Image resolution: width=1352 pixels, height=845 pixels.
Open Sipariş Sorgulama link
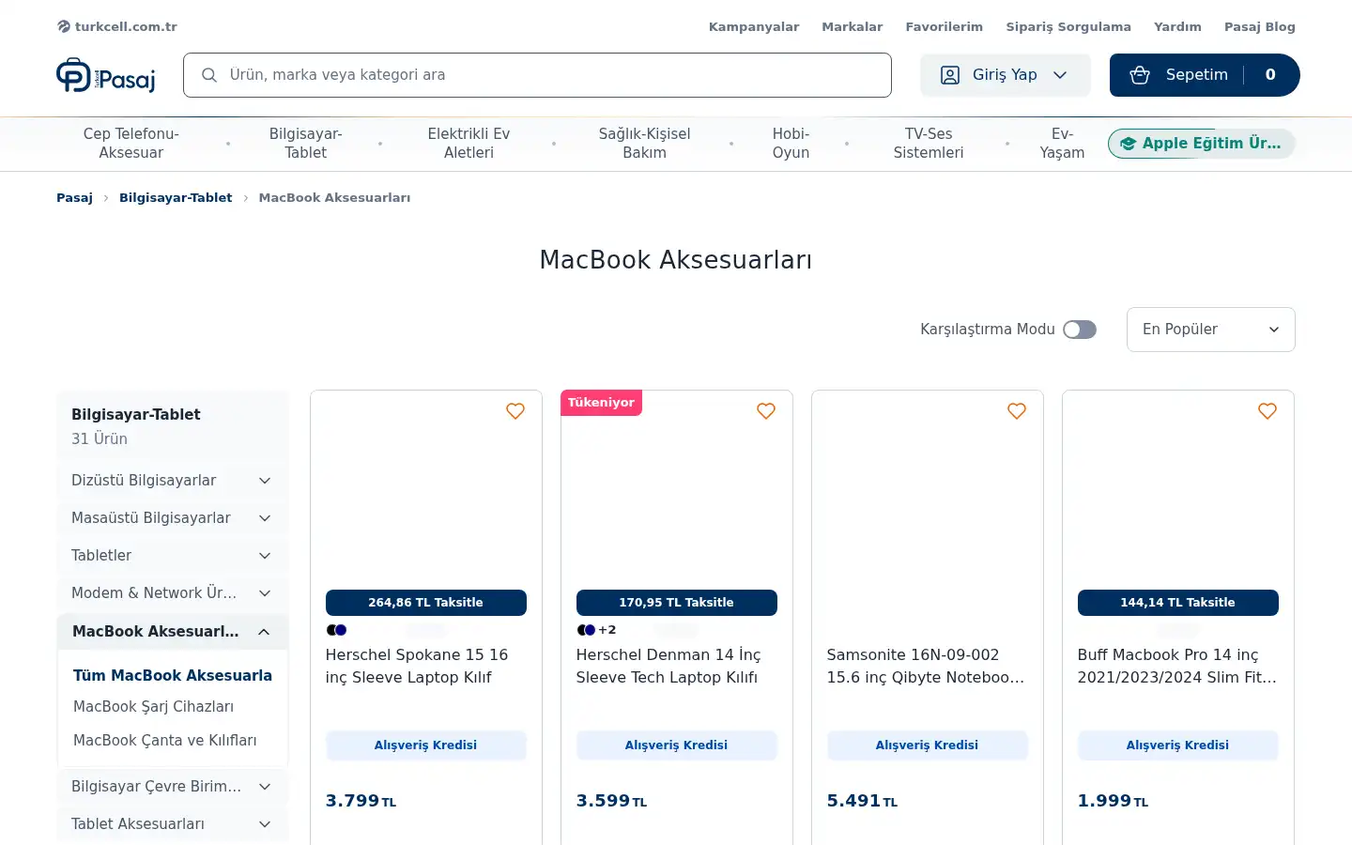[x=1068, y=26]
